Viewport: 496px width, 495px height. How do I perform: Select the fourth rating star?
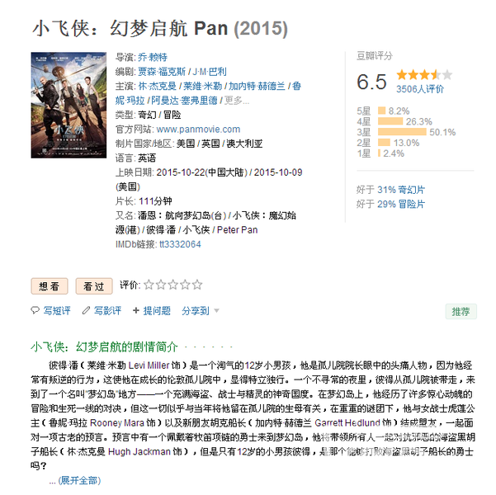coord(185,285)
